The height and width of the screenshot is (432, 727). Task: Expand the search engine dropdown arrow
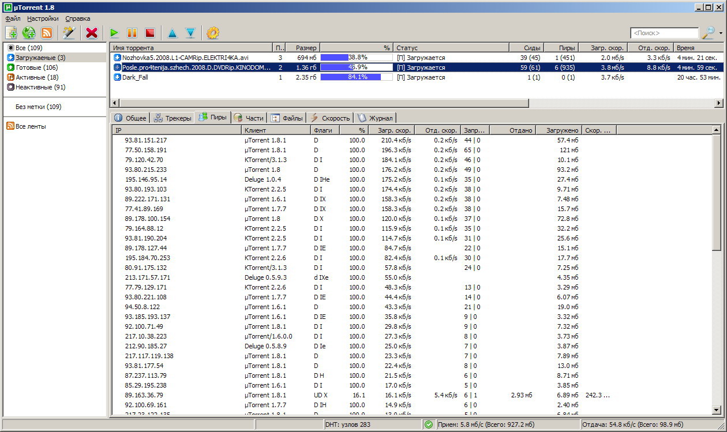tap(720, 33)
